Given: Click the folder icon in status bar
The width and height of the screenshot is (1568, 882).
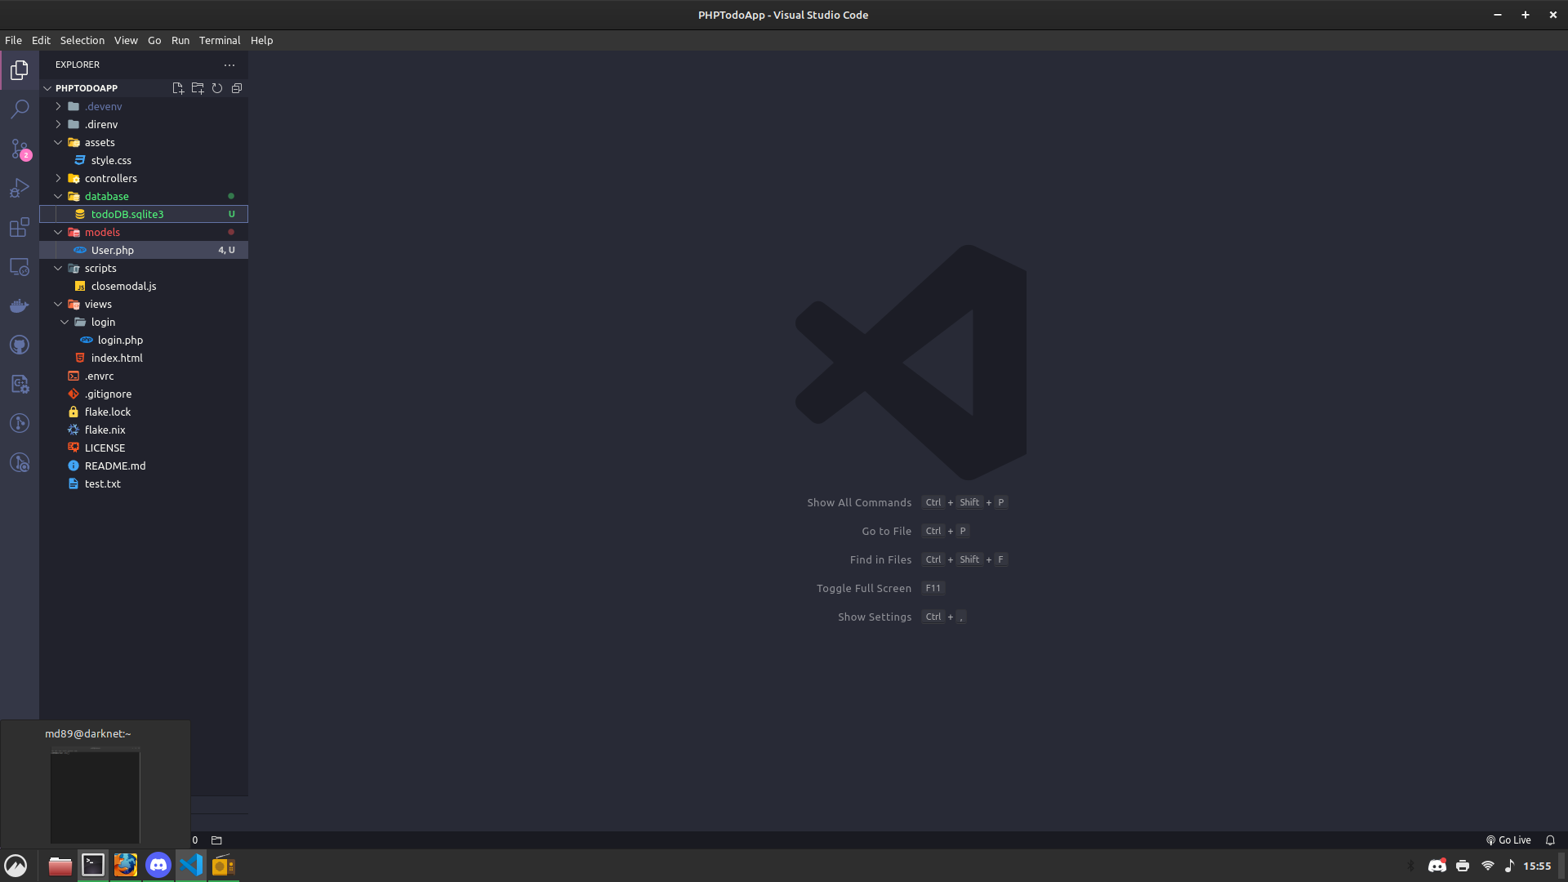Looking at the screenshot, I should pos(216,840).
